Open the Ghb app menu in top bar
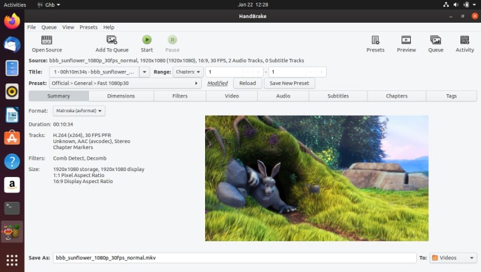The width and height of the screenshot is (481, 272). (x=49, y=5)
